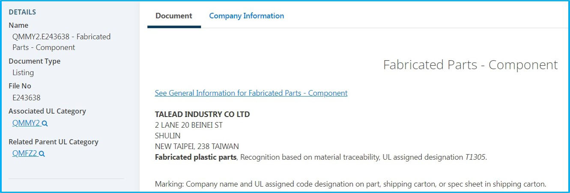Click the magnifier icon beside QMMY2
The image size is (570, 193).
point(45,124)
